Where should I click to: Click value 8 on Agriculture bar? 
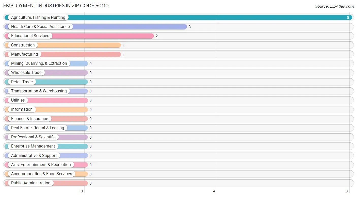(x=348, y=18)
